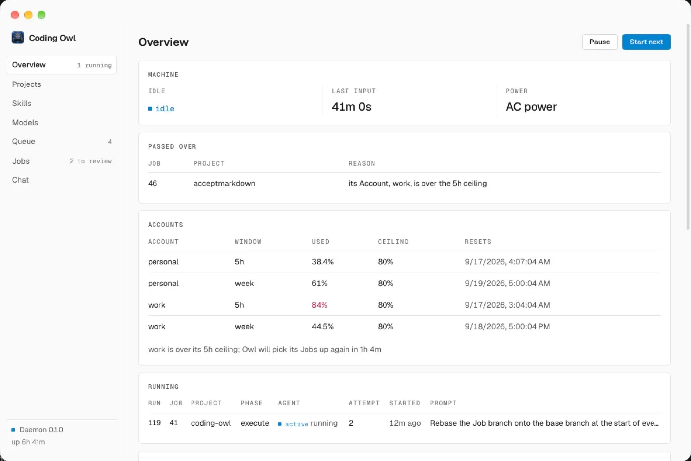The image size is (691, 461).
Task: Click the 'work is over its 5h ceiling' notice
Action: pyautogui.click(x=265, y=349)
